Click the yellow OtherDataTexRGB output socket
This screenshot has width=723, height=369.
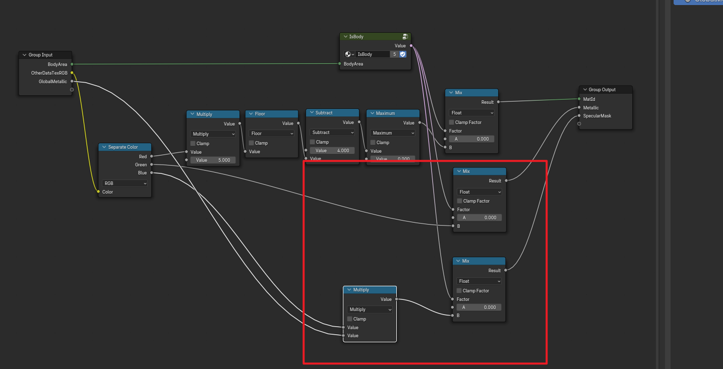(72, 73)
